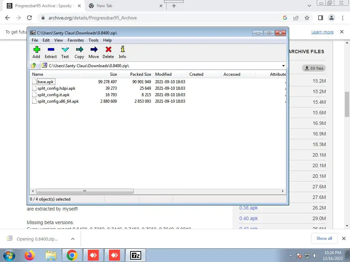Click the file icon beside base.apk
350x262 pixels.
click(34, 82)
